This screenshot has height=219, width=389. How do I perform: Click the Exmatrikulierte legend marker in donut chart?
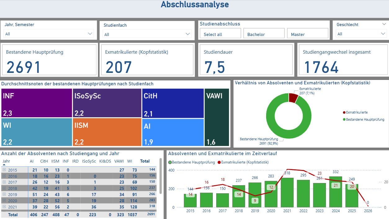point(344,113)
